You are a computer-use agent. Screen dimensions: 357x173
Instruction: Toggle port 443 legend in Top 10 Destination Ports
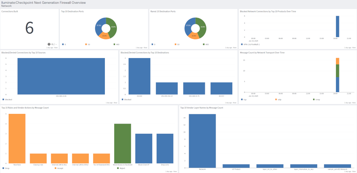(x=115, y=44)
